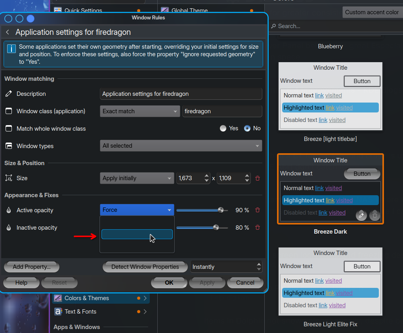This screenshot has width=403, height=333.
Task: Select the Breeze Light Elite Fix preview
Action: (330, 282)
